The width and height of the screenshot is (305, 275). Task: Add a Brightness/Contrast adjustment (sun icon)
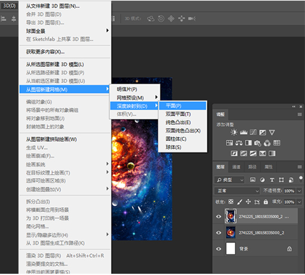coord(234,132)
